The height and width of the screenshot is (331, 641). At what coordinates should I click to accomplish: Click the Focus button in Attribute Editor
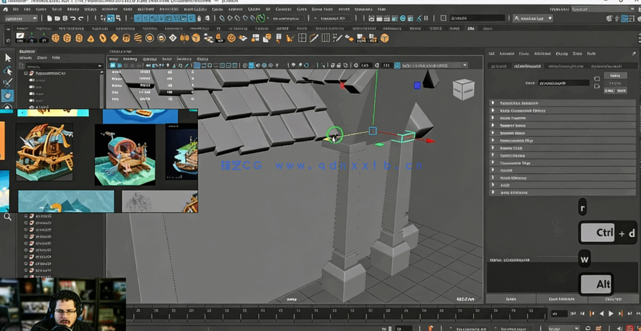615,76
